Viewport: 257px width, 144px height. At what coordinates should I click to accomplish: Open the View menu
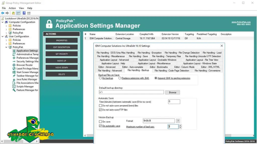tap(22, 8)
